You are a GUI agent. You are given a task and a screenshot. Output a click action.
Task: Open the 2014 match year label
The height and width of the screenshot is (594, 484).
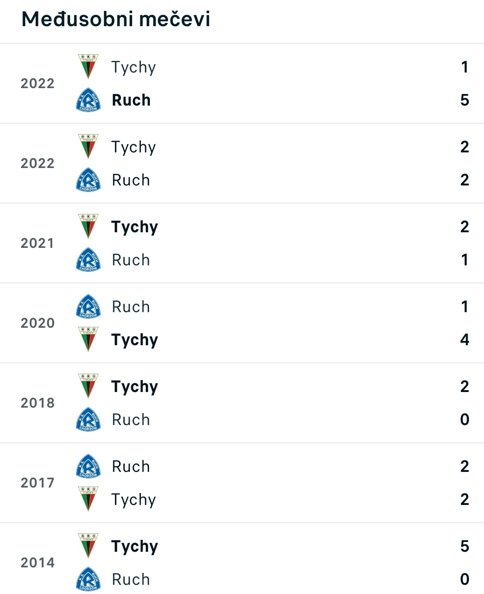click(x=38, y=562)
